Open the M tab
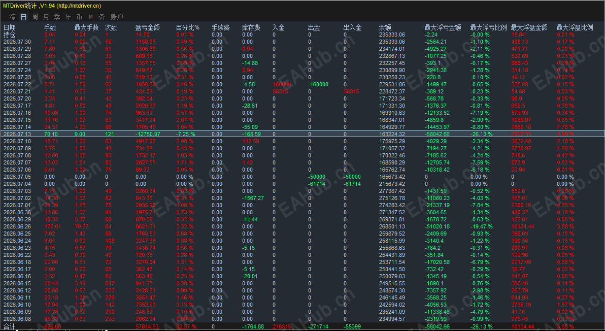The height and width of the screenshot is (331, 605). tap(91, 17)
